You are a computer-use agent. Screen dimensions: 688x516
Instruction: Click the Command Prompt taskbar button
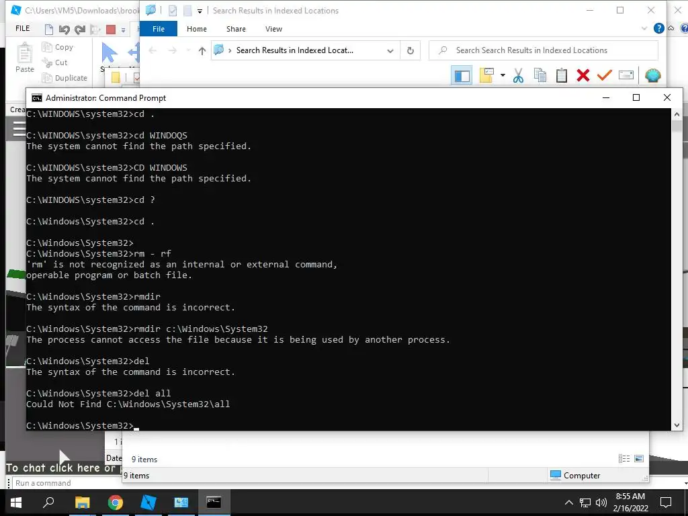214,503
